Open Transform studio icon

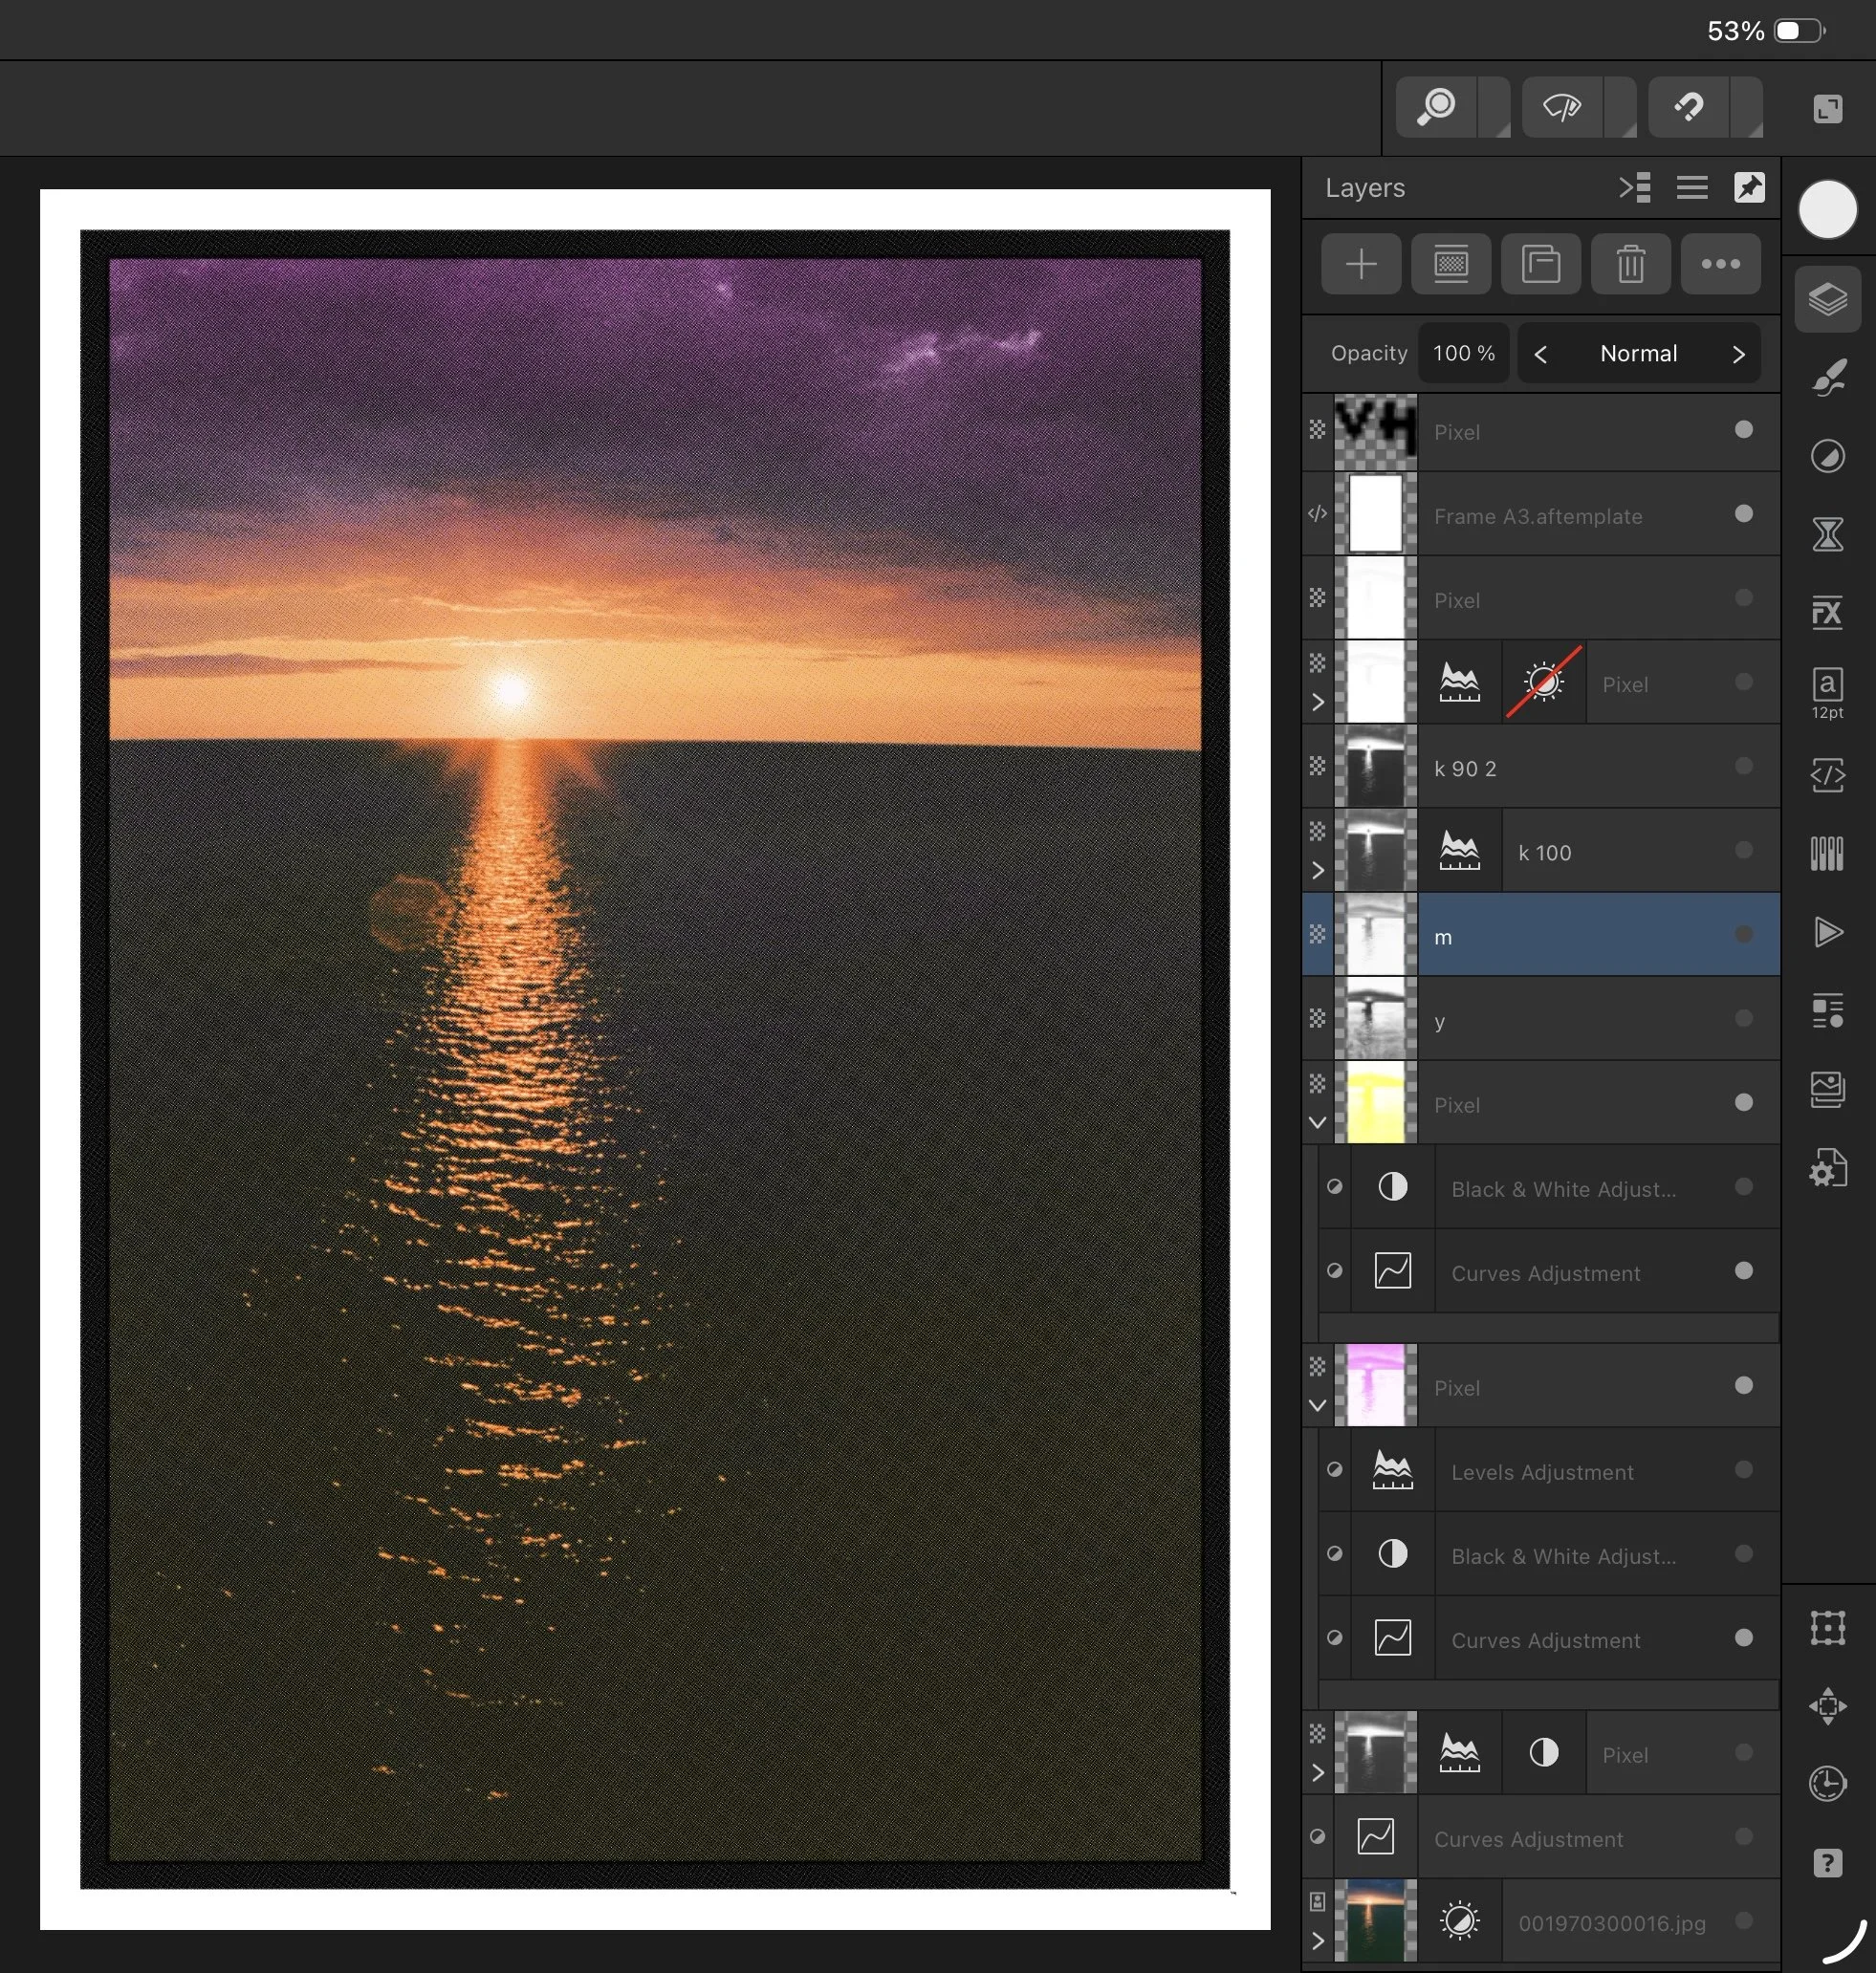[1827, 1627]
